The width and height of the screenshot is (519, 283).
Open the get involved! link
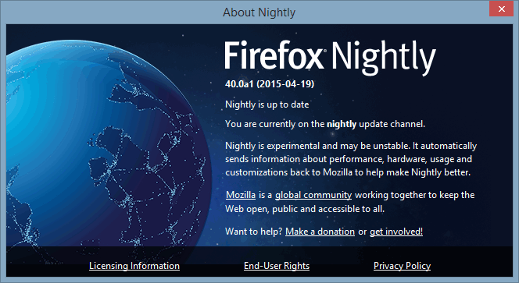396,232
